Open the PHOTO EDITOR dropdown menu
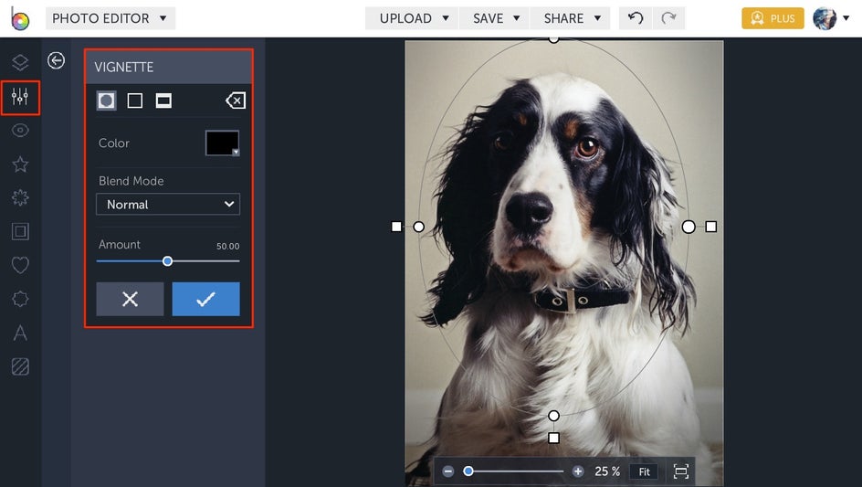 (110, 18)
